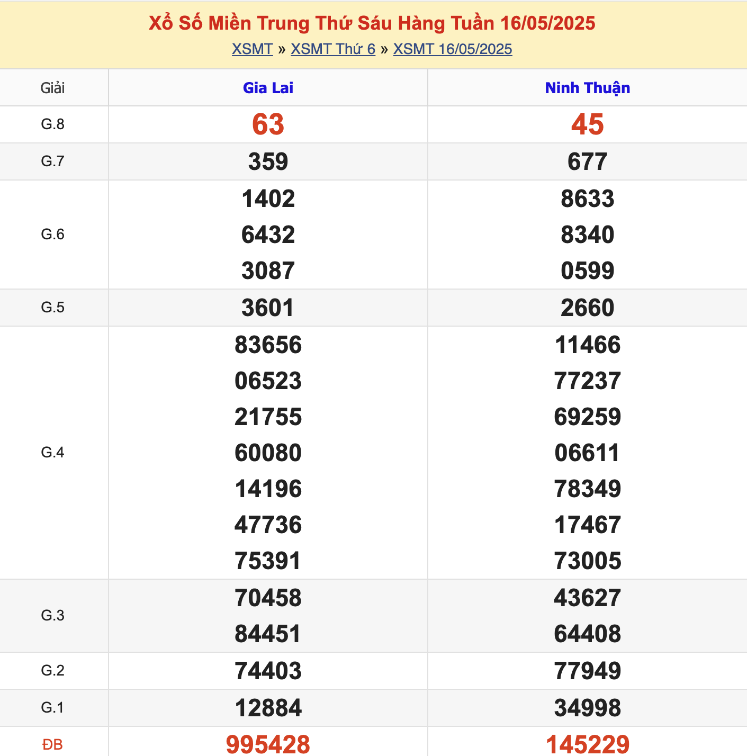
Task: Select Gia Lai G.7 result 359
Action: [268, 161]
